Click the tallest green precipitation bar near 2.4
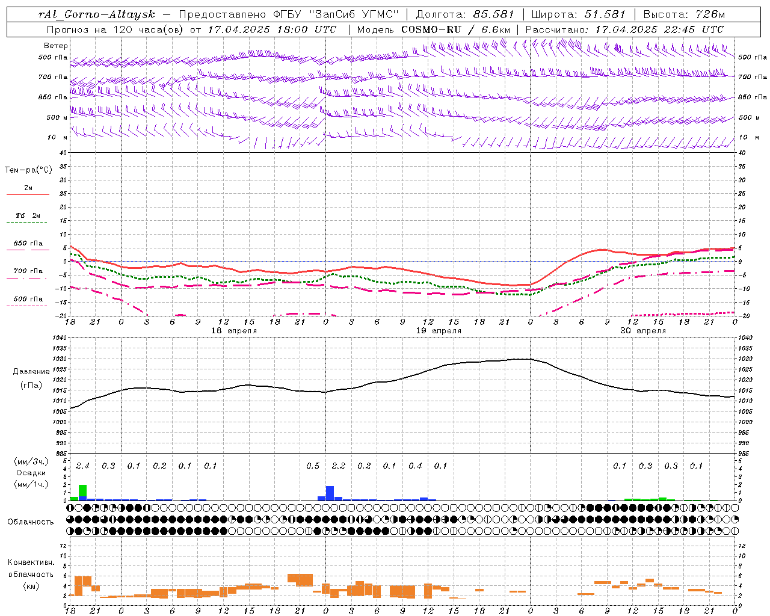The image size is (770, 616). (83, 491)
